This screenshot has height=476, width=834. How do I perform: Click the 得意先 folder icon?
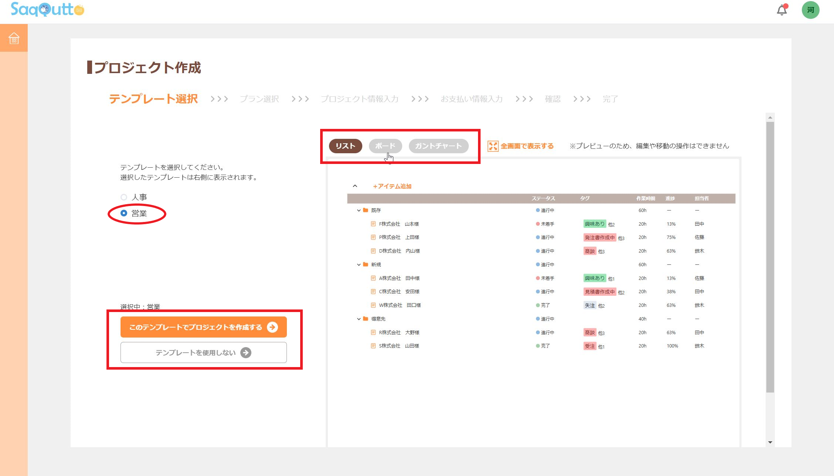click(366, 319)
